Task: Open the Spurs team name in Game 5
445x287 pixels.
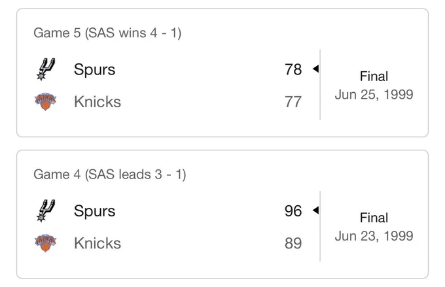Action: tap(94, 70)
